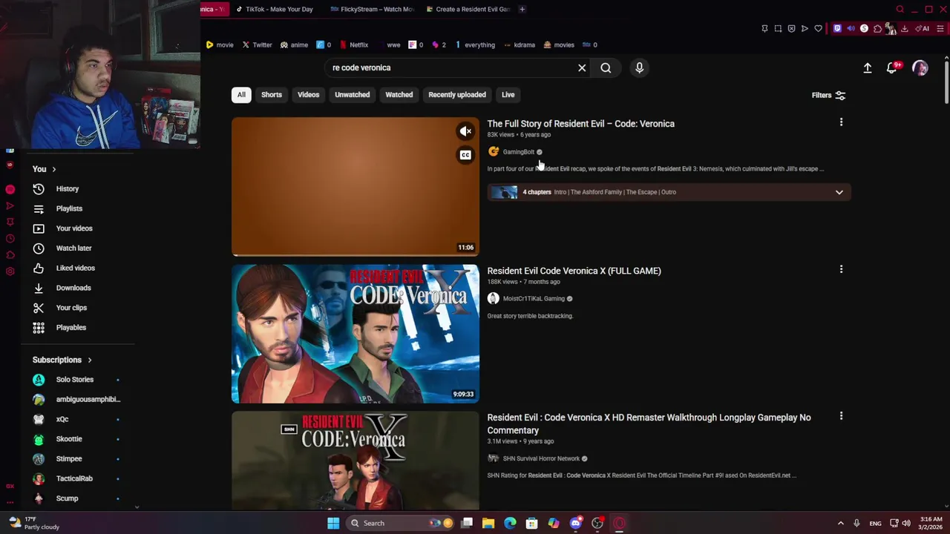Switch to the TikTok - Make Your Day tab
Screen dimensions: 950x534
[275, 9]
